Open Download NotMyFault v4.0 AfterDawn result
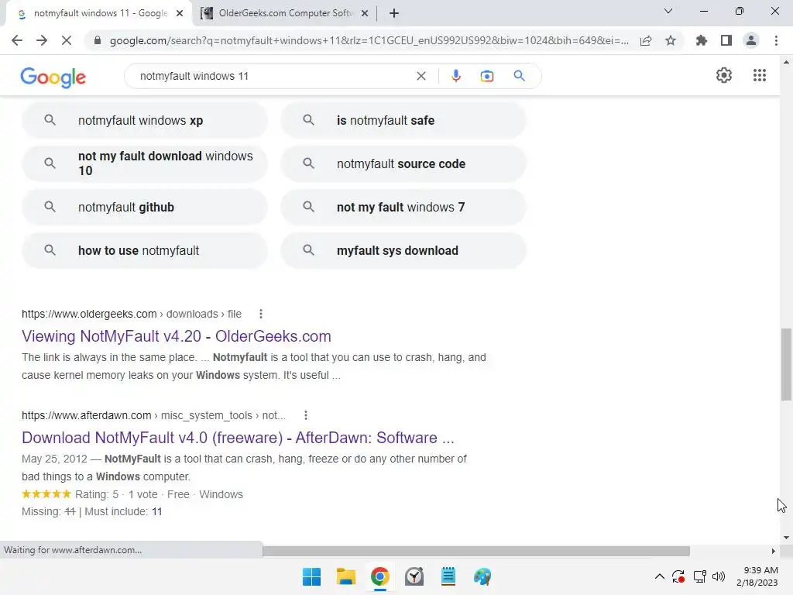 (x=238, y=438)
